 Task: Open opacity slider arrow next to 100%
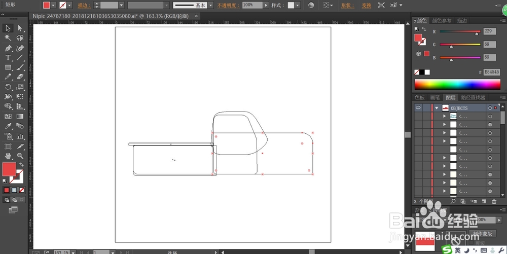[266, 5]
